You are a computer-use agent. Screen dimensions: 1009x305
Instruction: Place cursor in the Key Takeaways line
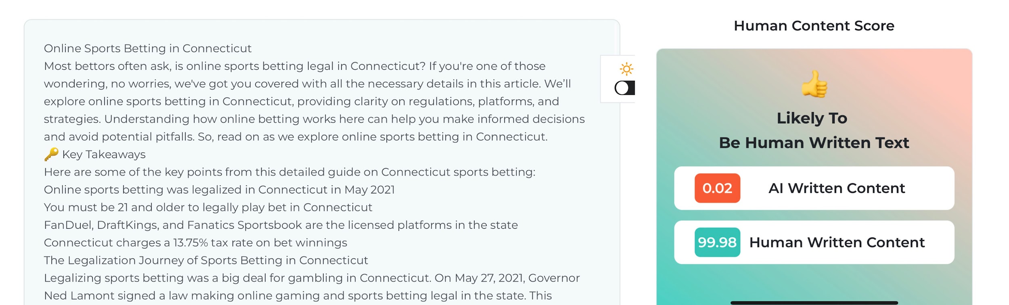pyautogui.click(x=104, y=155)
